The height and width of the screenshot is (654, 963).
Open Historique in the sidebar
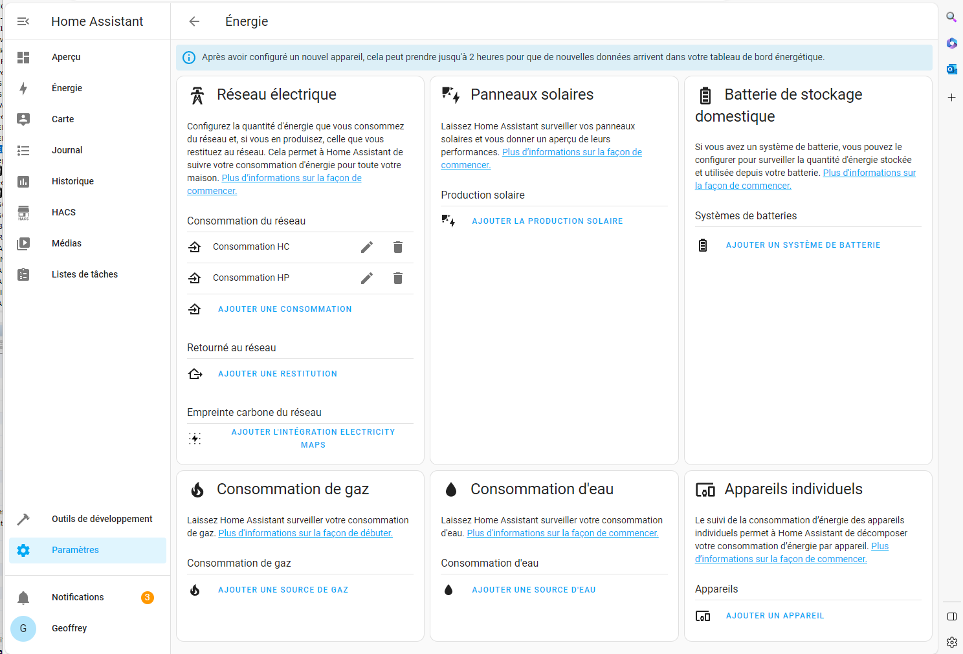(x=87, y=182)
